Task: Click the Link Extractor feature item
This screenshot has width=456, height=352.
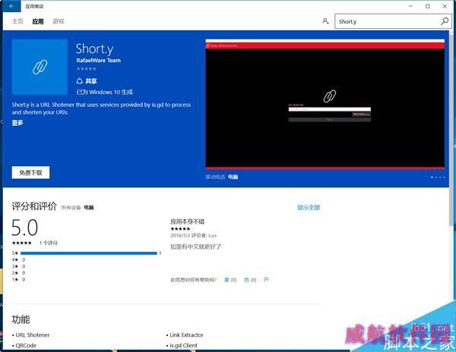Action: point(186,335)
